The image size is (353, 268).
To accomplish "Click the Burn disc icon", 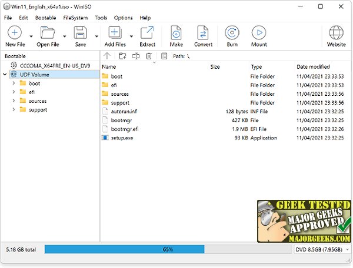I will (232, 33).
